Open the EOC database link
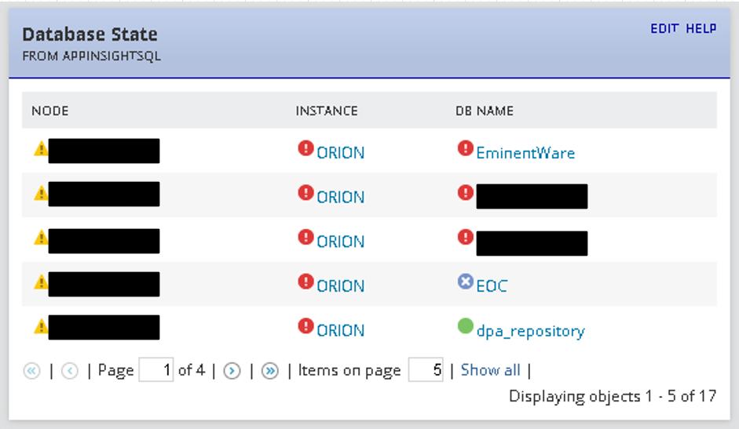 click(492, 286)
